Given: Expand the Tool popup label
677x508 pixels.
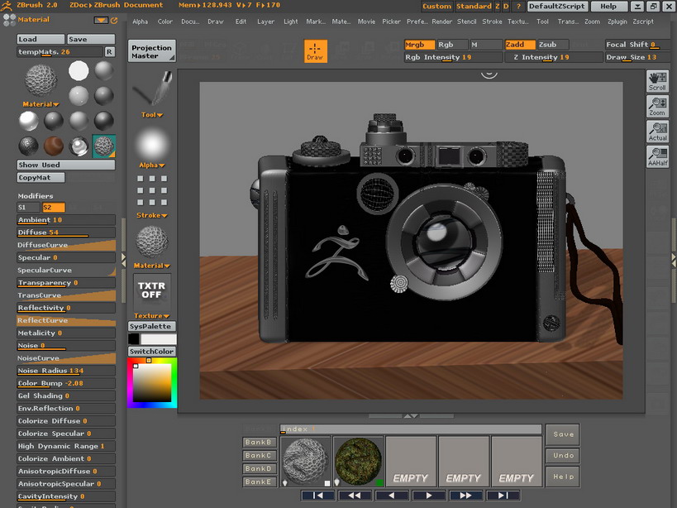Looking at the screenshot, I should point(152,115).
